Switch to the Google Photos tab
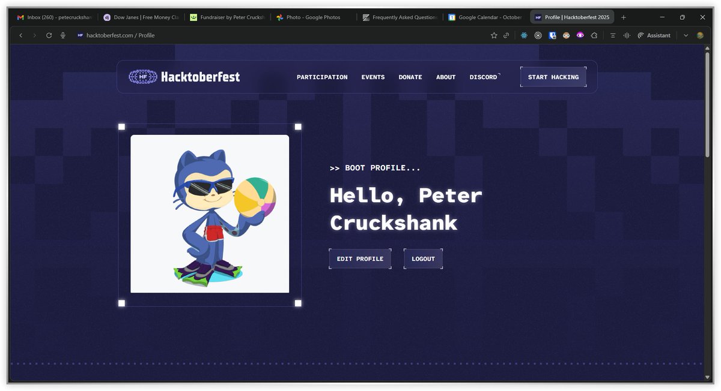Viewport: 721px width, 391px height. 314,17
